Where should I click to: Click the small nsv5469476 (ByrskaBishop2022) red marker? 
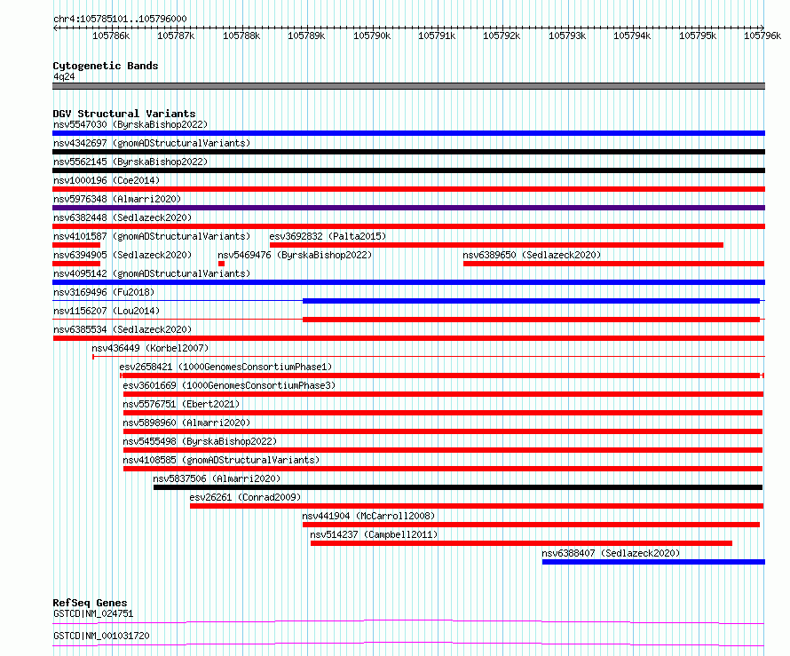[221, 264]
